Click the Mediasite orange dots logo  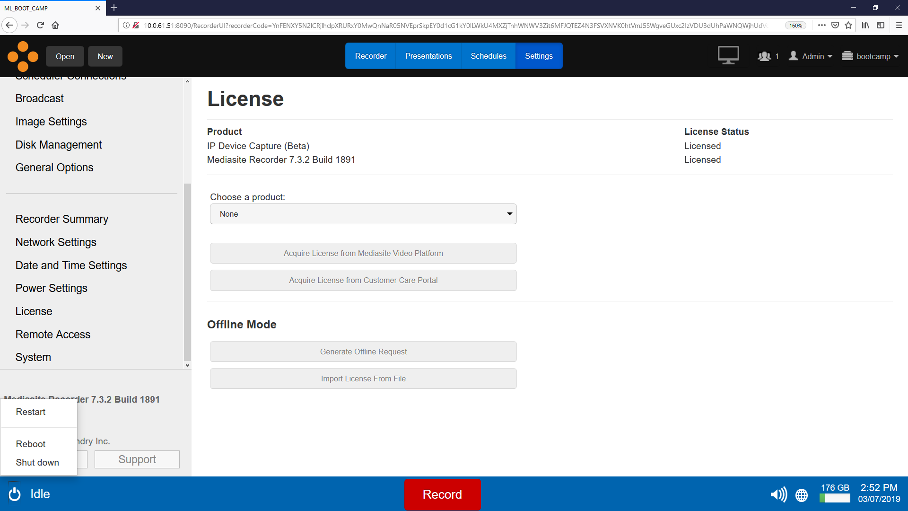point(23,56)
